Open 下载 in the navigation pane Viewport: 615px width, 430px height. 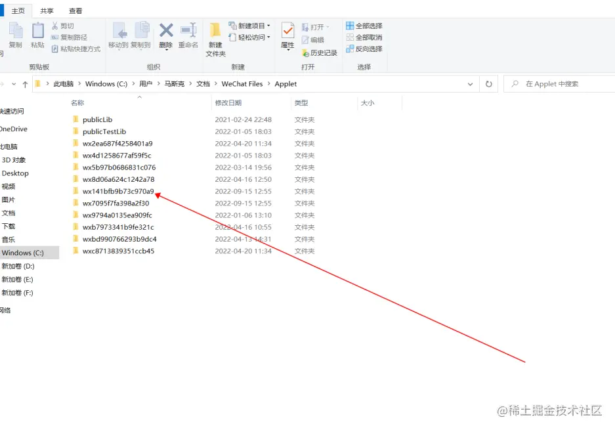pyautogui.click(x=9, y=226)
